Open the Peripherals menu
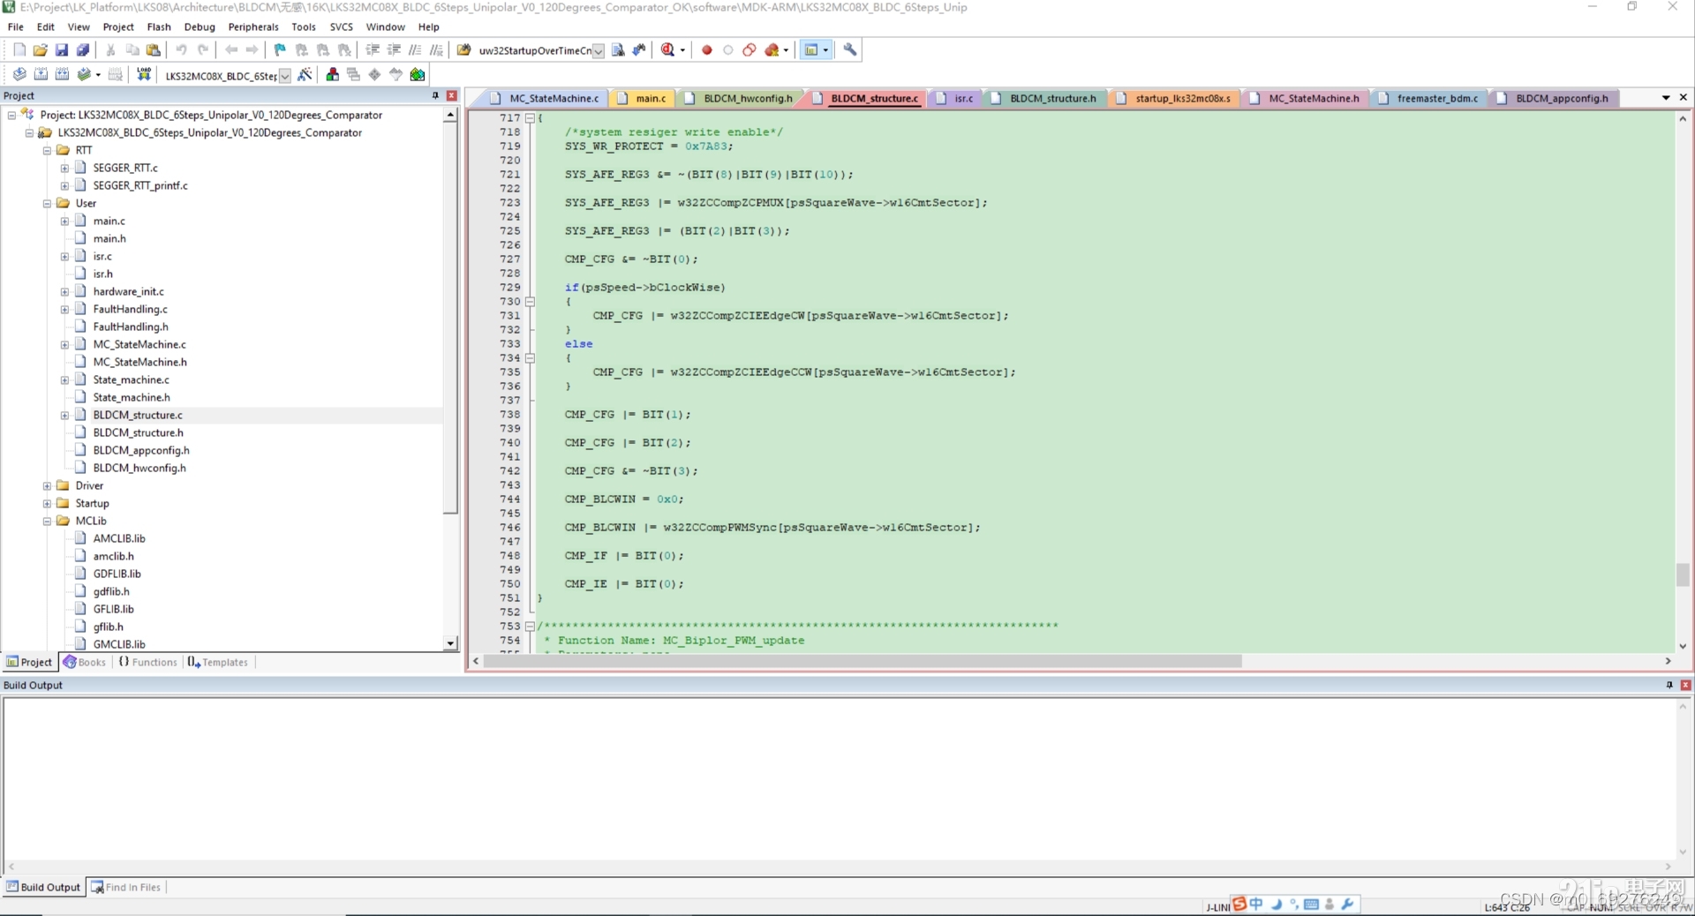This screenshot has height=916, width=1695. [253, 27]
